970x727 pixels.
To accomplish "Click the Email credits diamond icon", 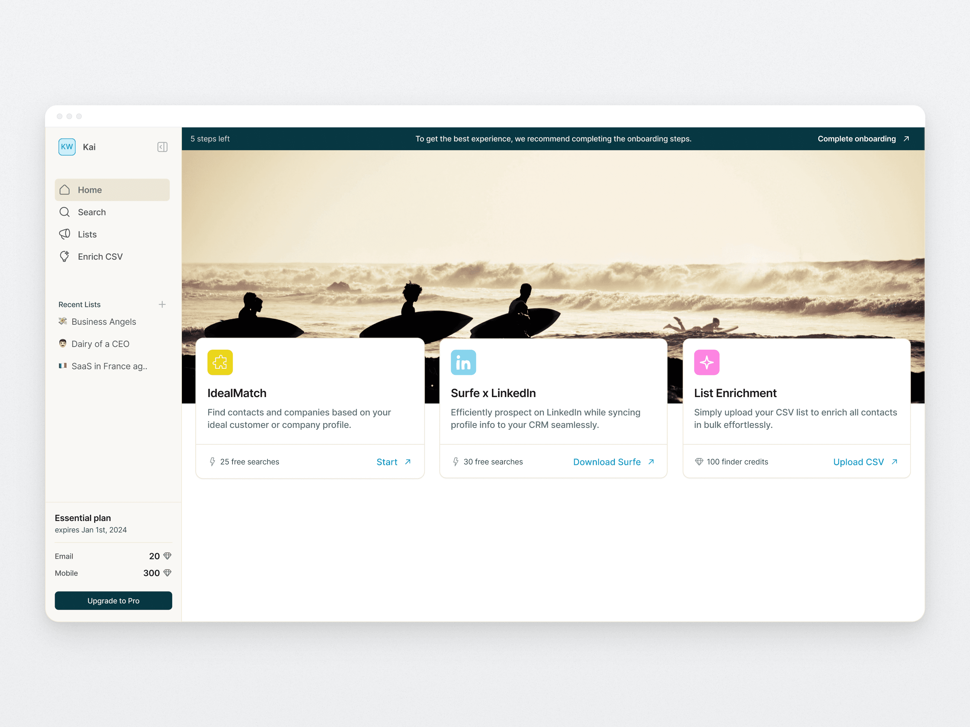I will [x=167, y=556].
